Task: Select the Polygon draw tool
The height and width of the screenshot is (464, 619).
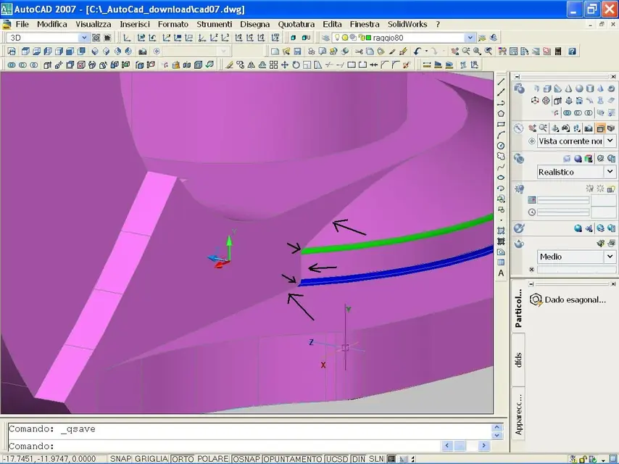Action: (x=501, y=113)
